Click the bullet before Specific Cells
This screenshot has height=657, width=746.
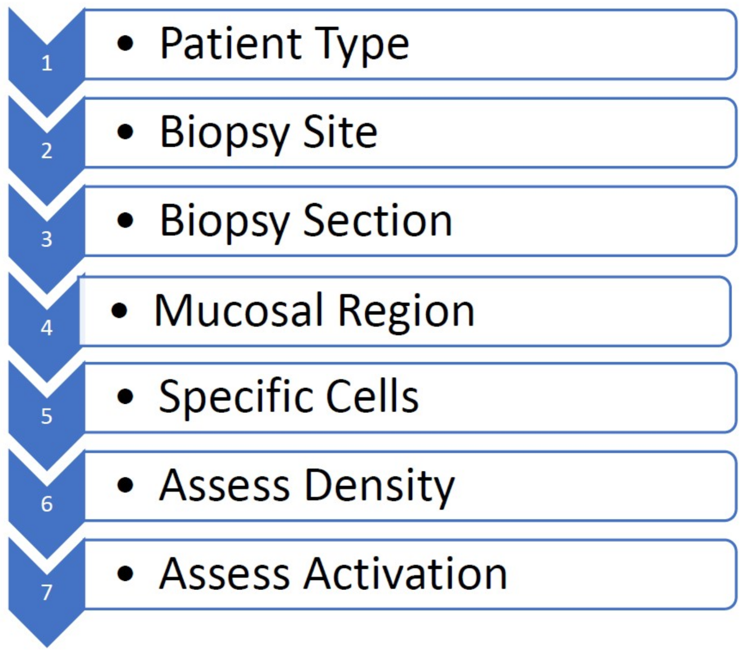pos(125,396)
